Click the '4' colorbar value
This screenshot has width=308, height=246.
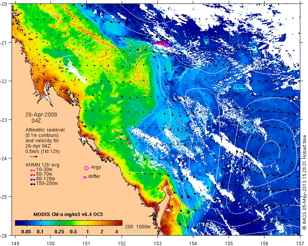click(116, 232)
